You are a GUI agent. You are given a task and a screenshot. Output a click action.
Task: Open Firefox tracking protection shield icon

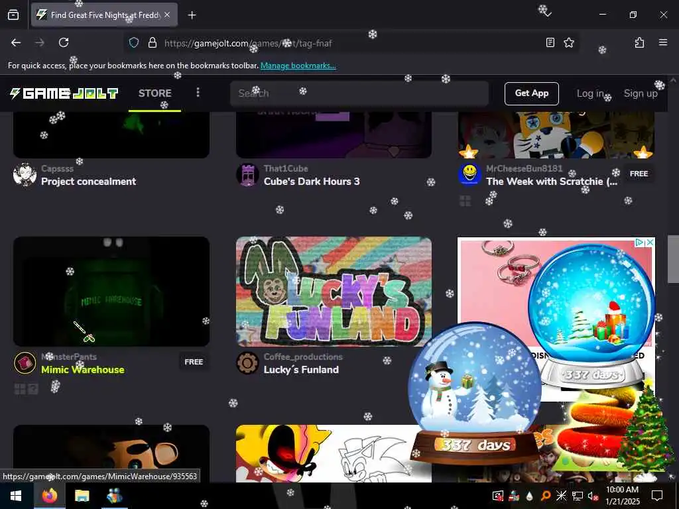(x=134, y=42)
